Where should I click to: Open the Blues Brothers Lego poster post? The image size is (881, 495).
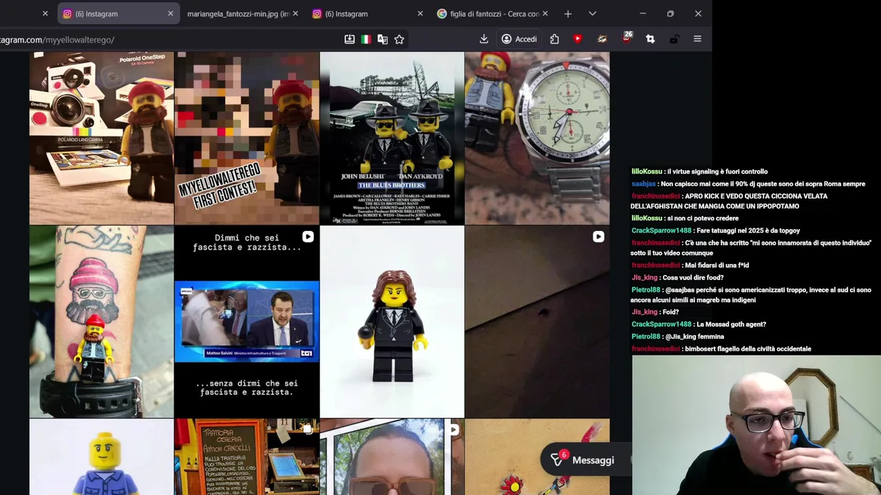click(392, 138)
